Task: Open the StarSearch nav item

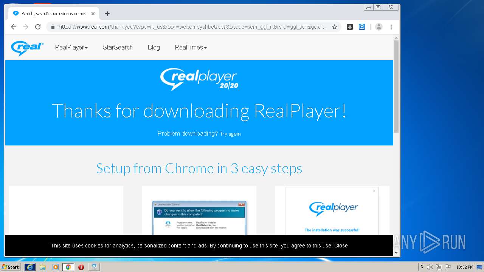Action: click(x=118, y=48)
